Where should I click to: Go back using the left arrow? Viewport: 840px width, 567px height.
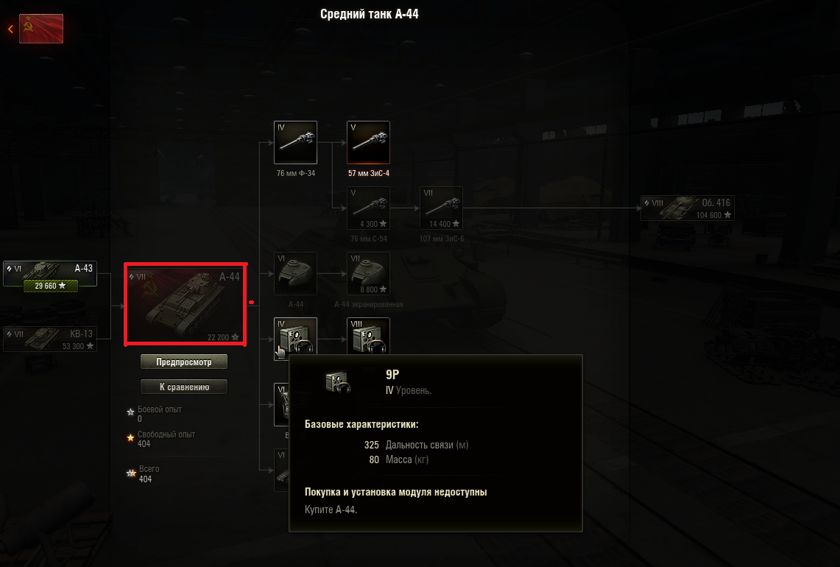[x=10, y=29]
